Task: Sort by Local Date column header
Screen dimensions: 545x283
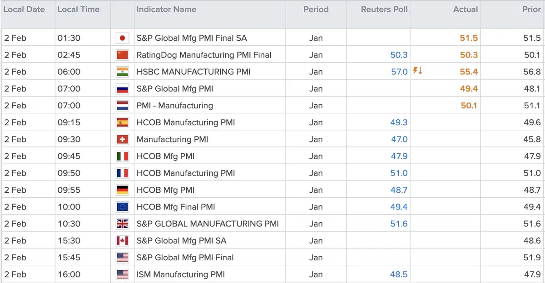Action: coord(24,9)
